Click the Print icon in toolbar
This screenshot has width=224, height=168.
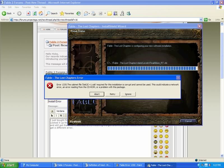click(x=94, y=13)
